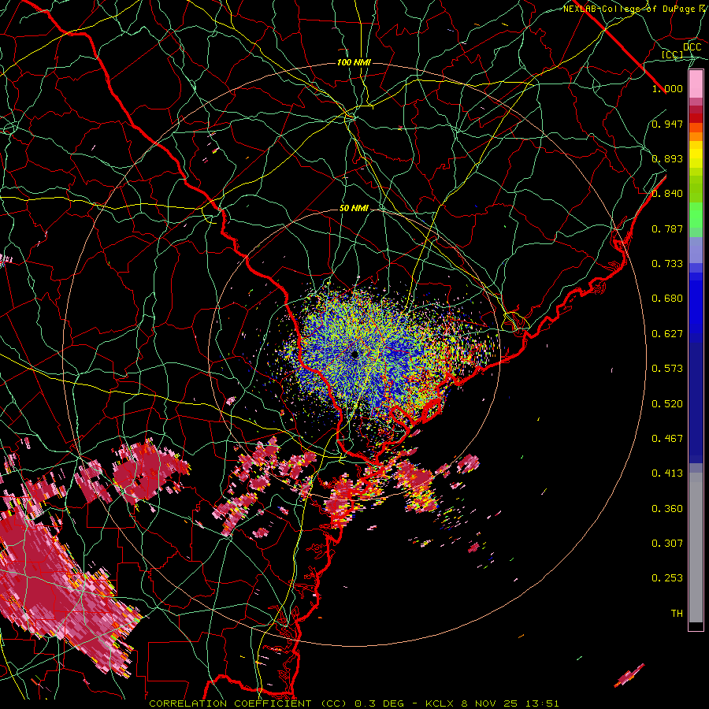Click the 0.413 color scale label
Image resolution: width=709 pixels, height=709 pixels.
pyautogui.click(x=667, y=473)
